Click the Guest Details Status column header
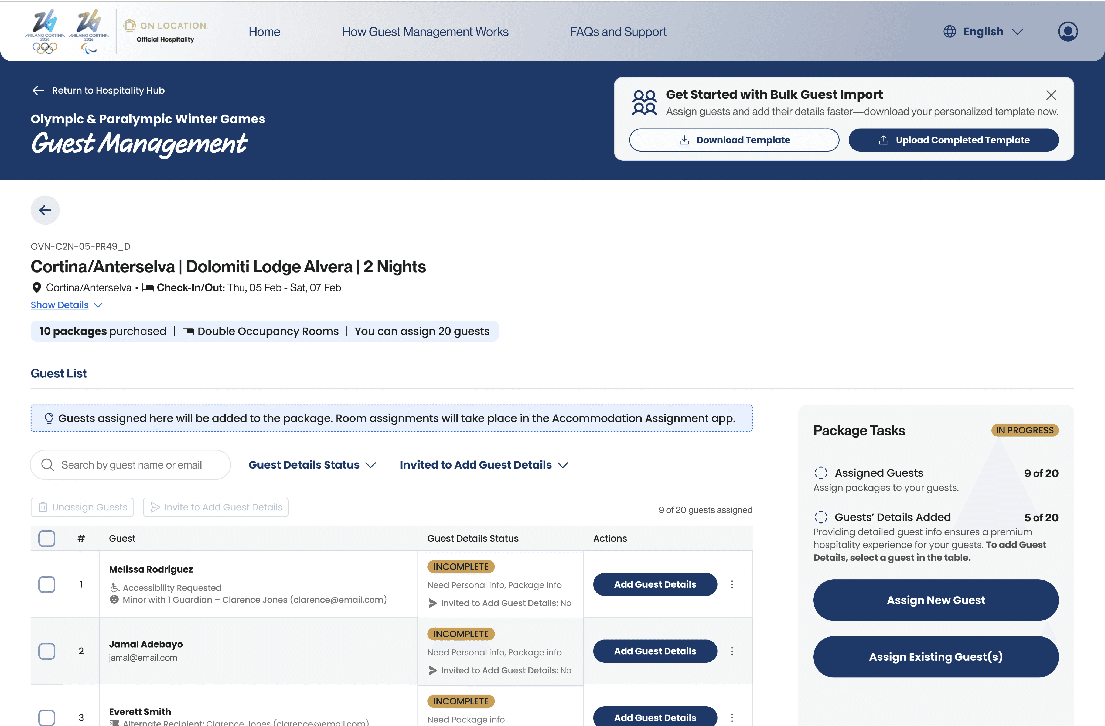 tap(473, 538)
